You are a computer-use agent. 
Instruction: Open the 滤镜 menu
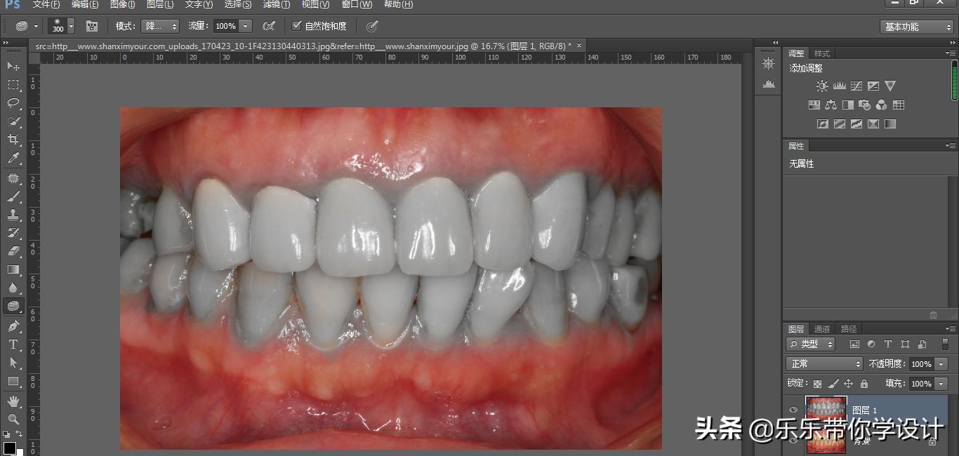276,4
